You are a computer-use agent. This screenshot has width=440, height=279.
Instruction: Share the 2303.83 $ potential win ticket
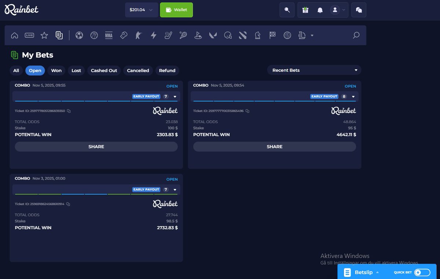point(96,146)
